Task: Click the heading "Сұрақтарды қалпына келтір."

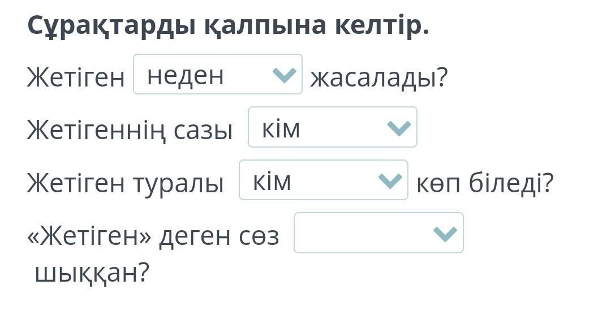Action: [228, 25]
